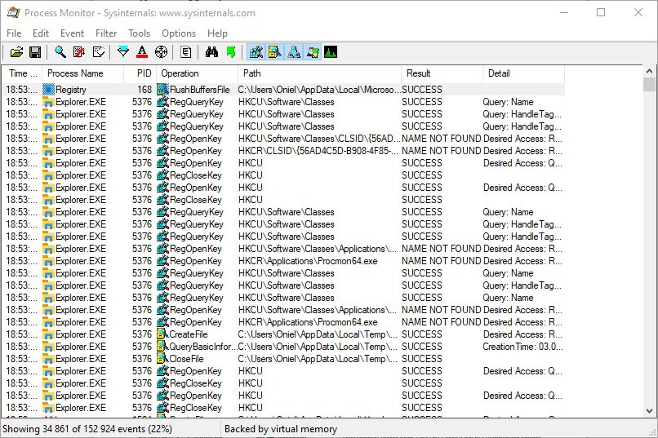The image size is (658, 438).
Task: Click the Save floppy disk toolbar icon
Action: point(35,52)
